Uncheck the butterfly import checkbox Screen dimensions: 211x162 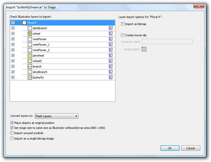[x=13, y=77]
